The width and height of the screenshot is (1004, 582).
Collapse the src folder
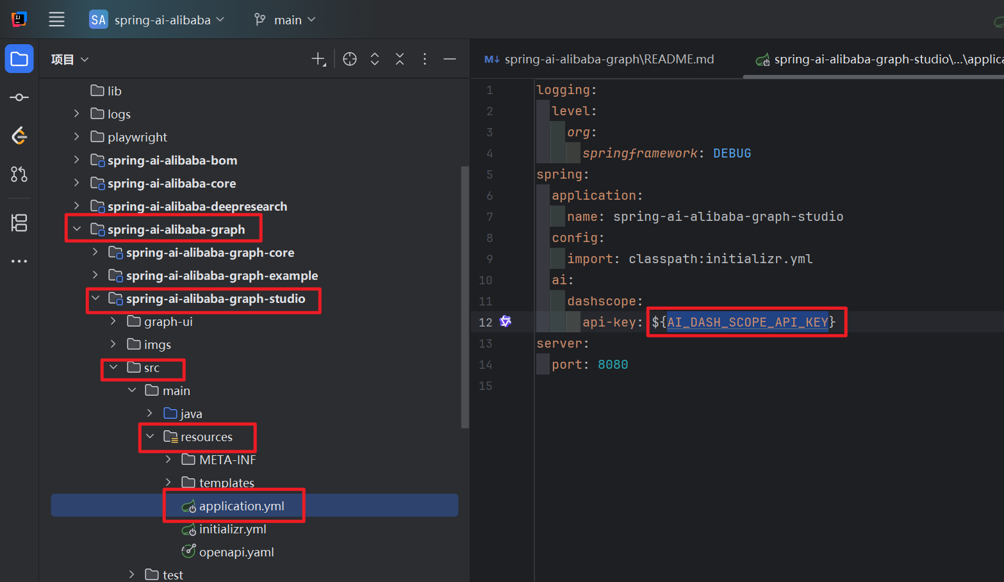(x=114, y=368)
